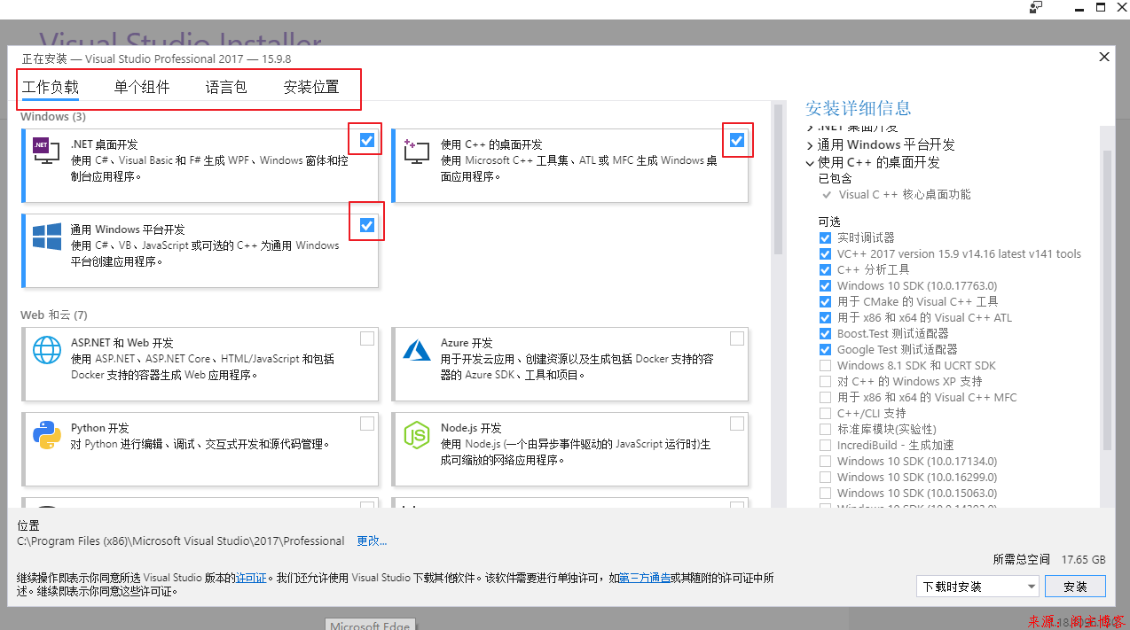The width and height of the screenshot is (1130, 630).
Task: Switch to the 单个组件 tab
Action: [142, 87]
